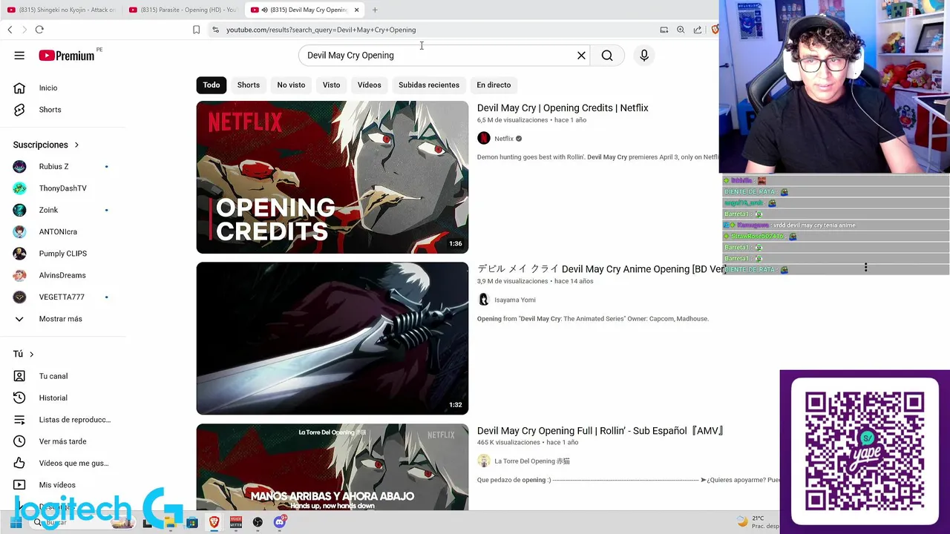Screen dimensions: 950x534
Task: Select the Todo filter chip
Action: (x=212, y=85)
